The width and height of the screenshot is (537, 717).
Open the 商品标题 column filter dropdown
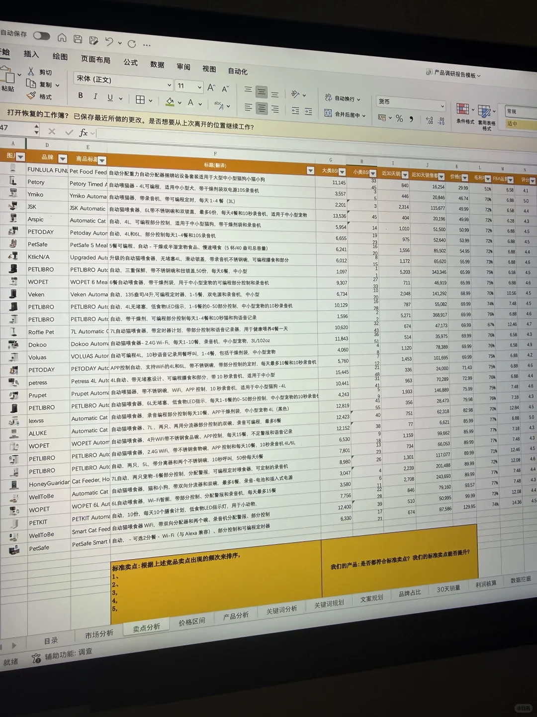[102, 160]
